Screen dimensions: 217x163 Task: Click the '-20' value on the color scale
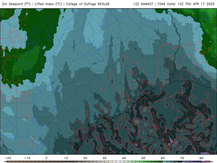point(8,158)
